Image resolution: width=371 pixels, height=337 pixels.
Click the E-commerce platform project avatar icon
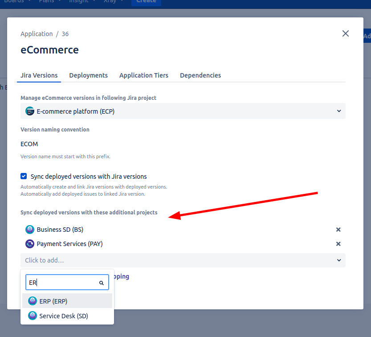30,111
